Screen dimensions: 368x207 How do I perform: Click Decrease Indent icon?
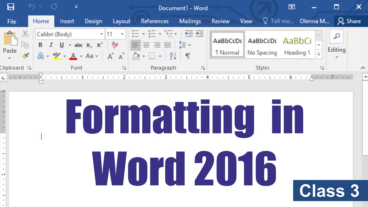[x=189, y=34]
